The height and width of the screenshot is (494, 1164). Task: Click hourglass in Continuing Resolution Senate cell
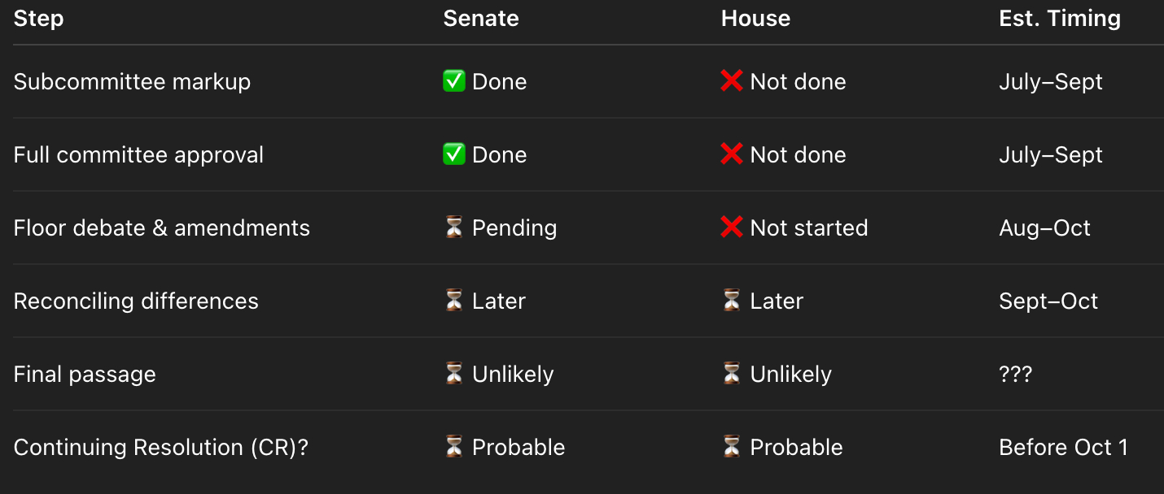(453, 447)
